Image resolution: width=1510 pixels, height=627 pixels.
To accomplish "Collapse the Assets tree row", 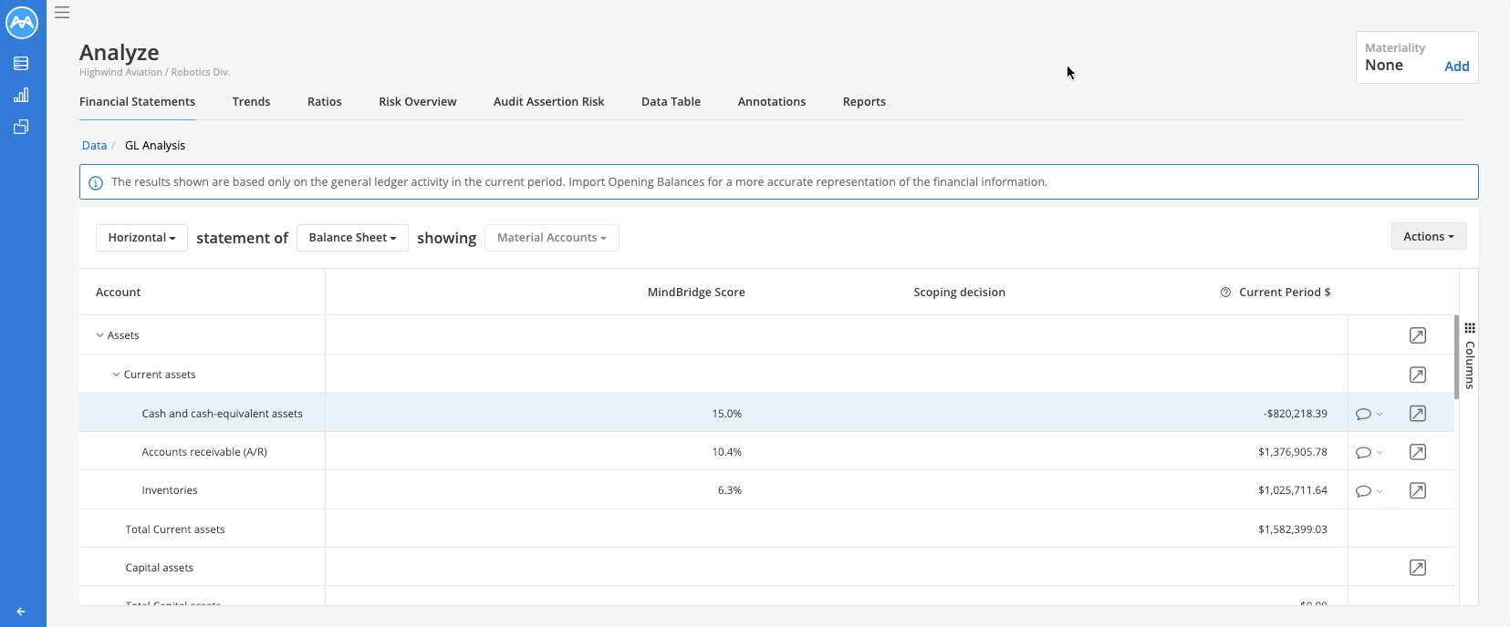I will click(100, 335).
